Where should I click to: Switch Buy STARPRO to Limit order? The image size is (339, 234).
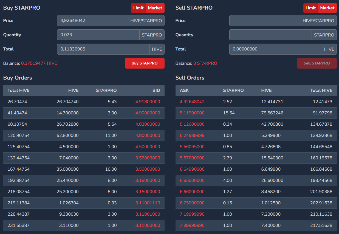tap(139, 8)
